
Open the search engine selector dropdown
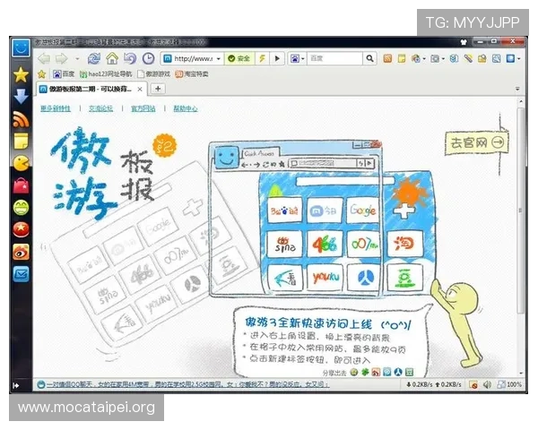(298, 58)
